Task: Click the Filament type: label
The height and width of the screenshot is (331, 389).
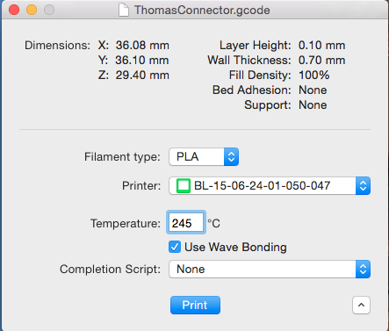Action: (122, 157)
